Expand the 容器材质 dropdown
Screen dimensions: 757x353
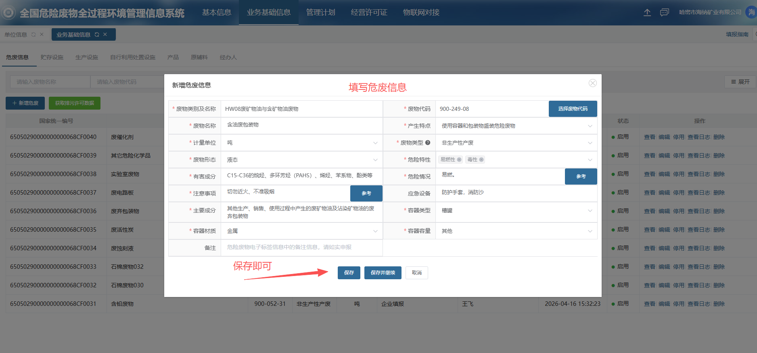click(x=375, y=231)
